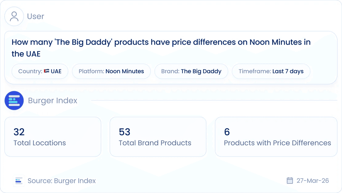This screenshot has width=342, height=193.
Task: Select the Brand: The Big Daddy chip
Action: (191, 71)
